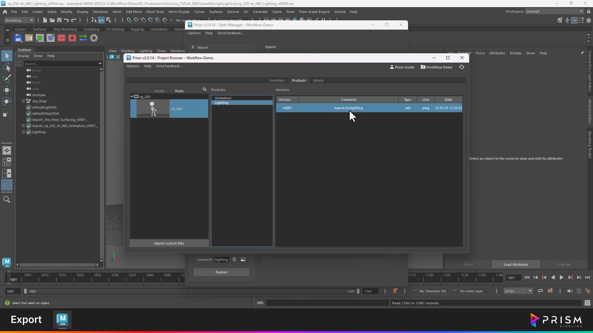Image resolution: width=593 pixels, height=333 pixels.
Task: Open the Sculpting shelf tab
Action: point(91,29)
